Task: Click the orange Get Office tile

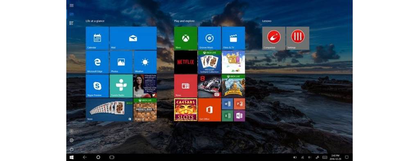Action: click(x=209, y=110)
